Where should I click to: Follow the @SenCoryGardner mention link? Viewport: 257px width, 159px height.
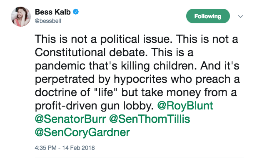pos(82,132)
